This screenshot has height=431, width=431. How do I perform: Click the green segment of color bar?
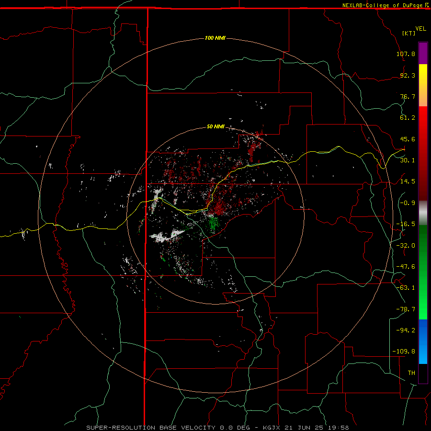pyautogui.click(x=423, y=272)
